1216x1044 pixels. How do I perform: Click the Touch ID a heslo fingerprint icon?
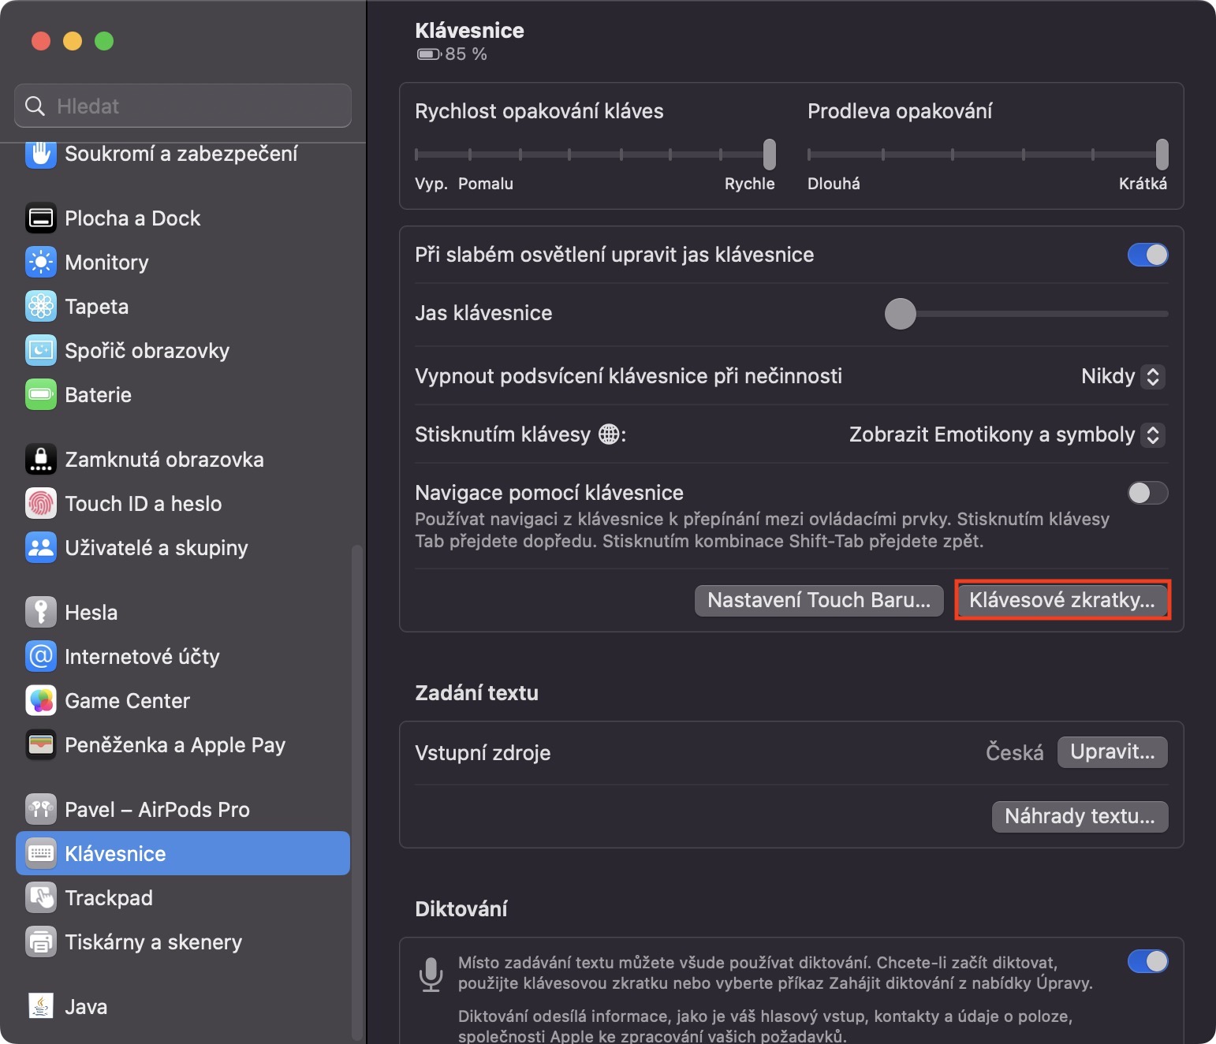click(x=41, y=504)
